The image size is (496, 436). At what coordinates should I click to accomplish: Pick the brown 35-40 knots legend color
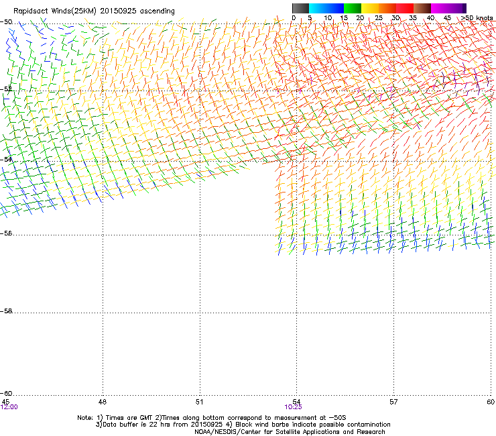[422, 8]
